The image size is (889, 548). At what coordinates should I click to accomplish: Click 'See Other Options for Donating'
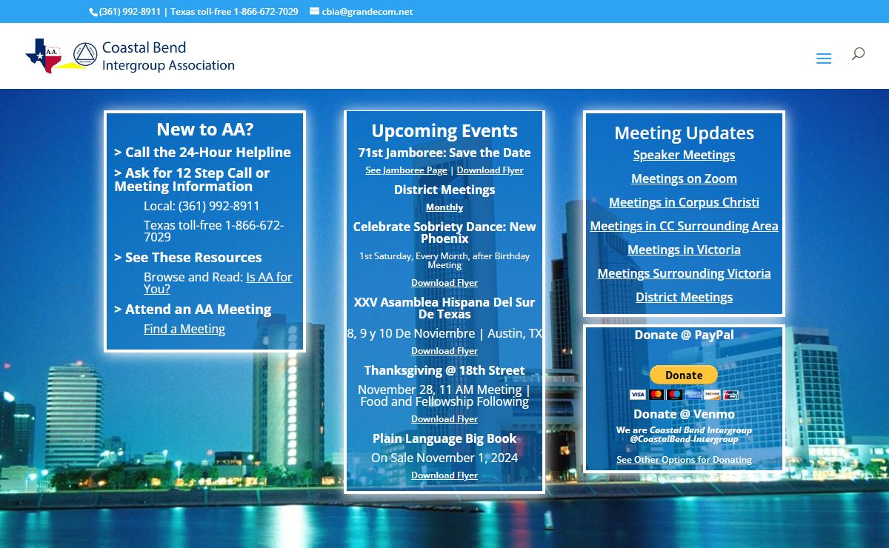coord(684,460)
